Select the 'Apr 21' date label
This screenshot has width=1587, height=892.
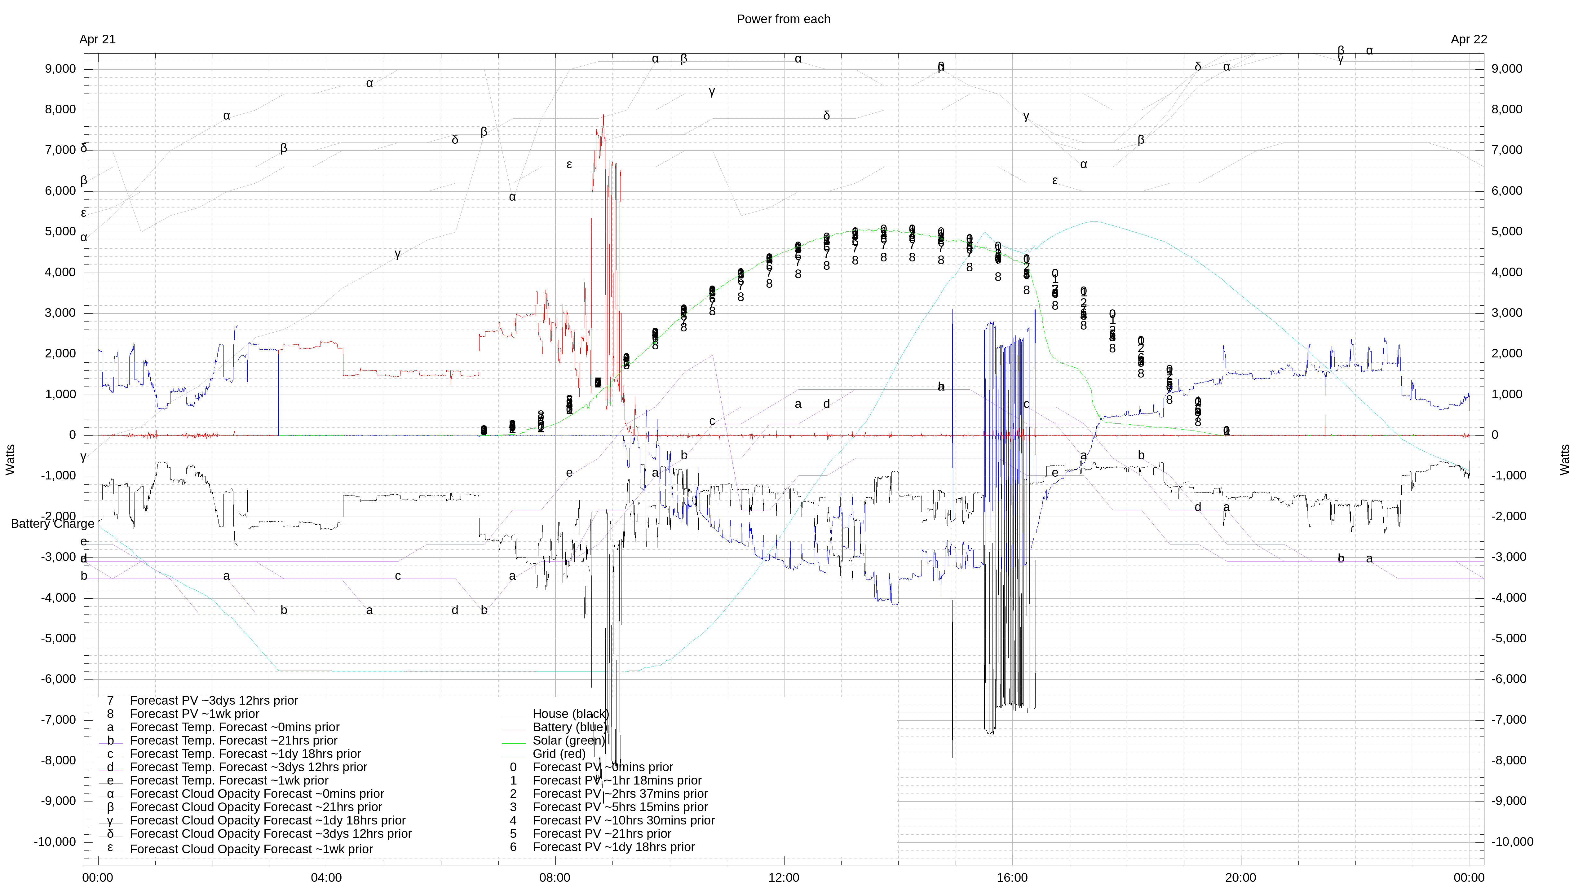(97, 39)
